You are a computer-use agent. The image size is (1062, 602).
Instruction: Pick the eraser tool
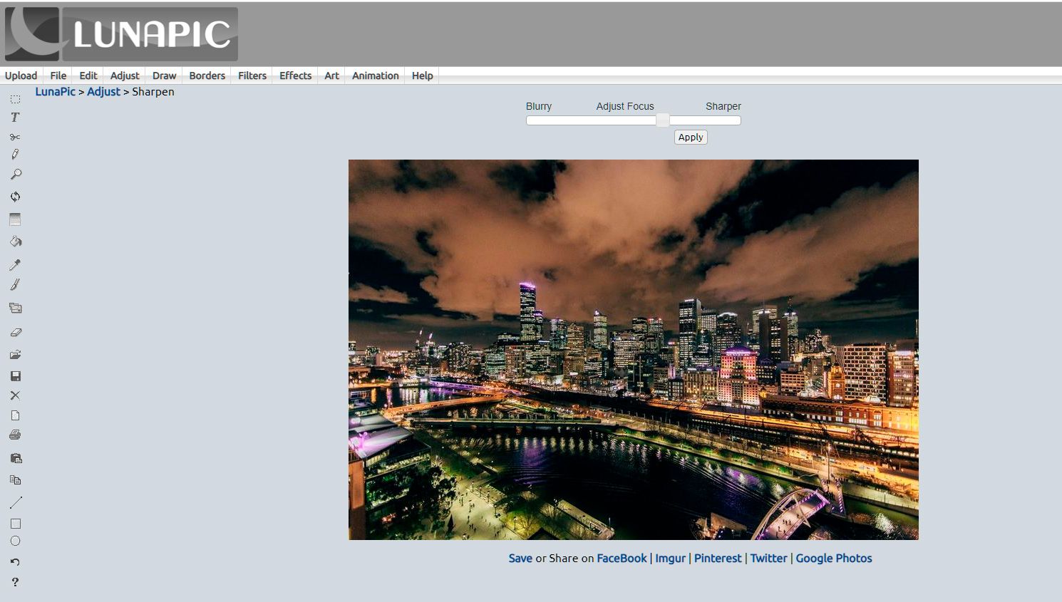15,332
